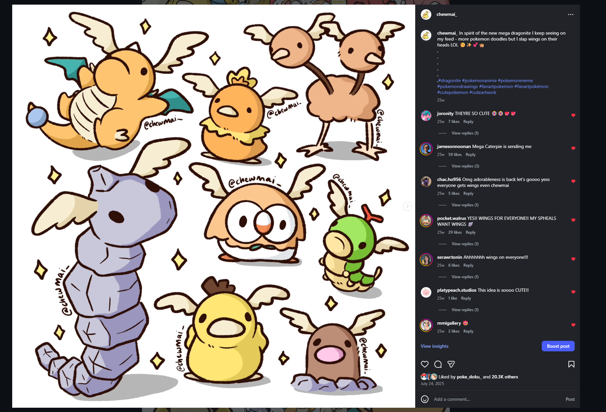
Task: Click the comment bubble icon
Action: [x=438, y=364]
